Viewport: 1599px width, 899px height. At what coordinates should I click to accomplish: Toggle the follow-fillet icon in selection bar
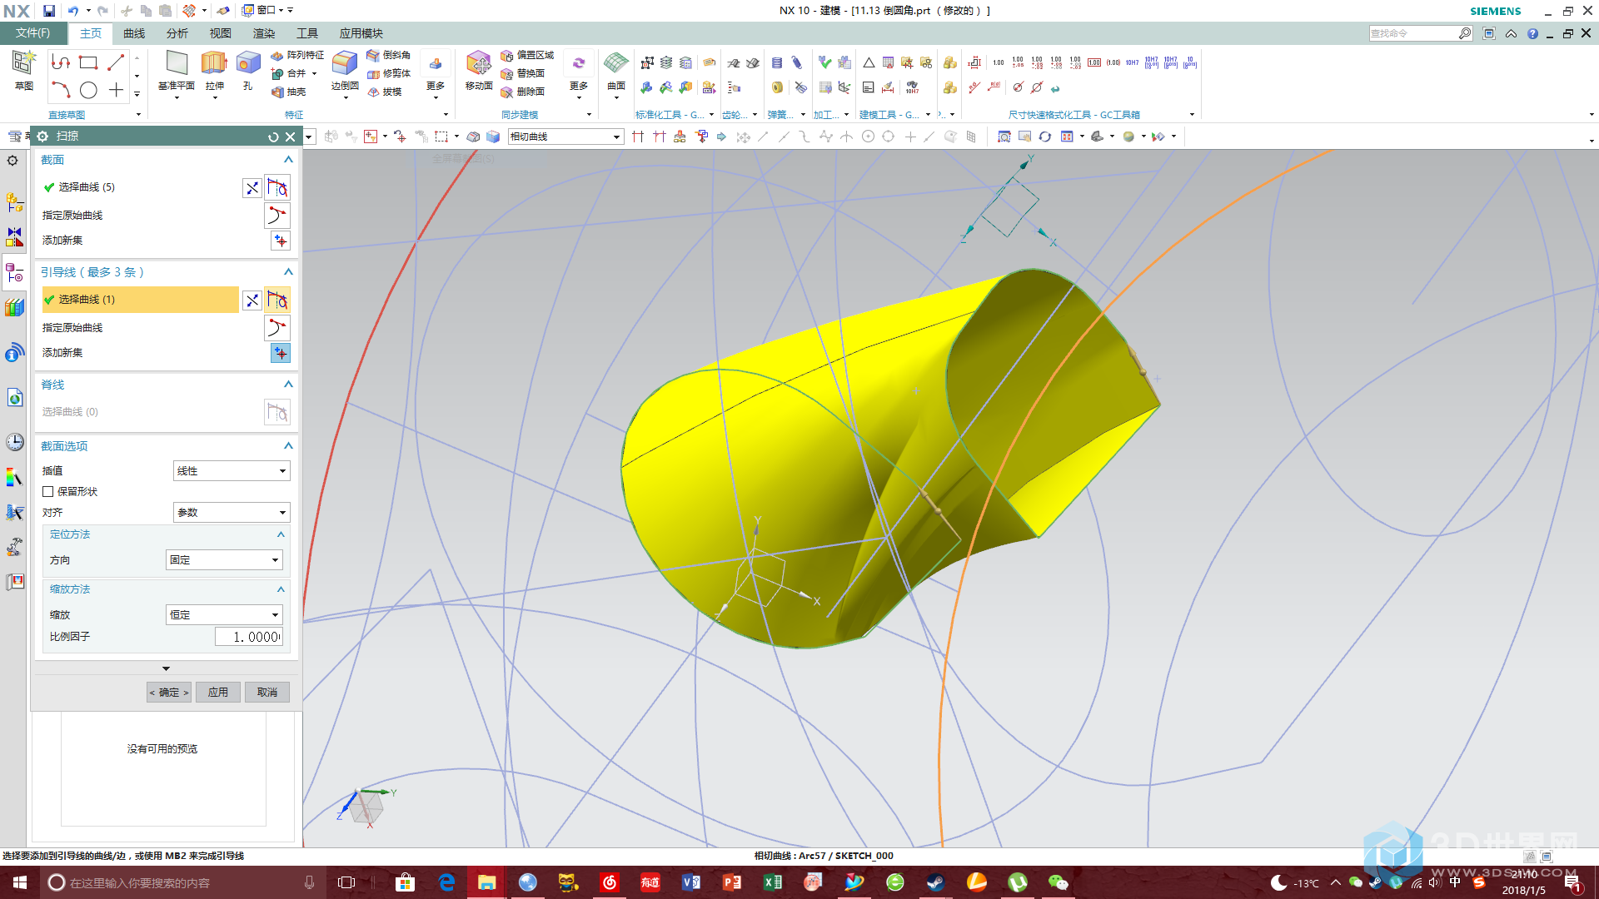point(660,137)
